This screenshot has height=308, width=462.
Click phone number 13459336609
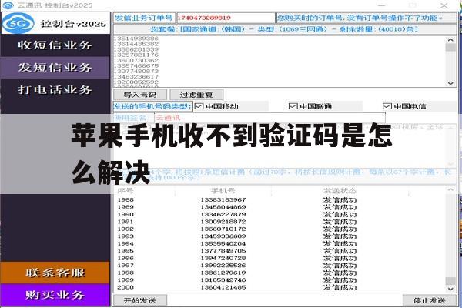(x=223, y=236)
